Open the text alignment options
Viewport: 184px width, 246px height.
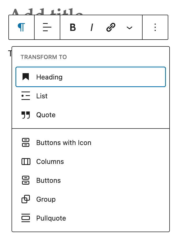tap(47, 27)
